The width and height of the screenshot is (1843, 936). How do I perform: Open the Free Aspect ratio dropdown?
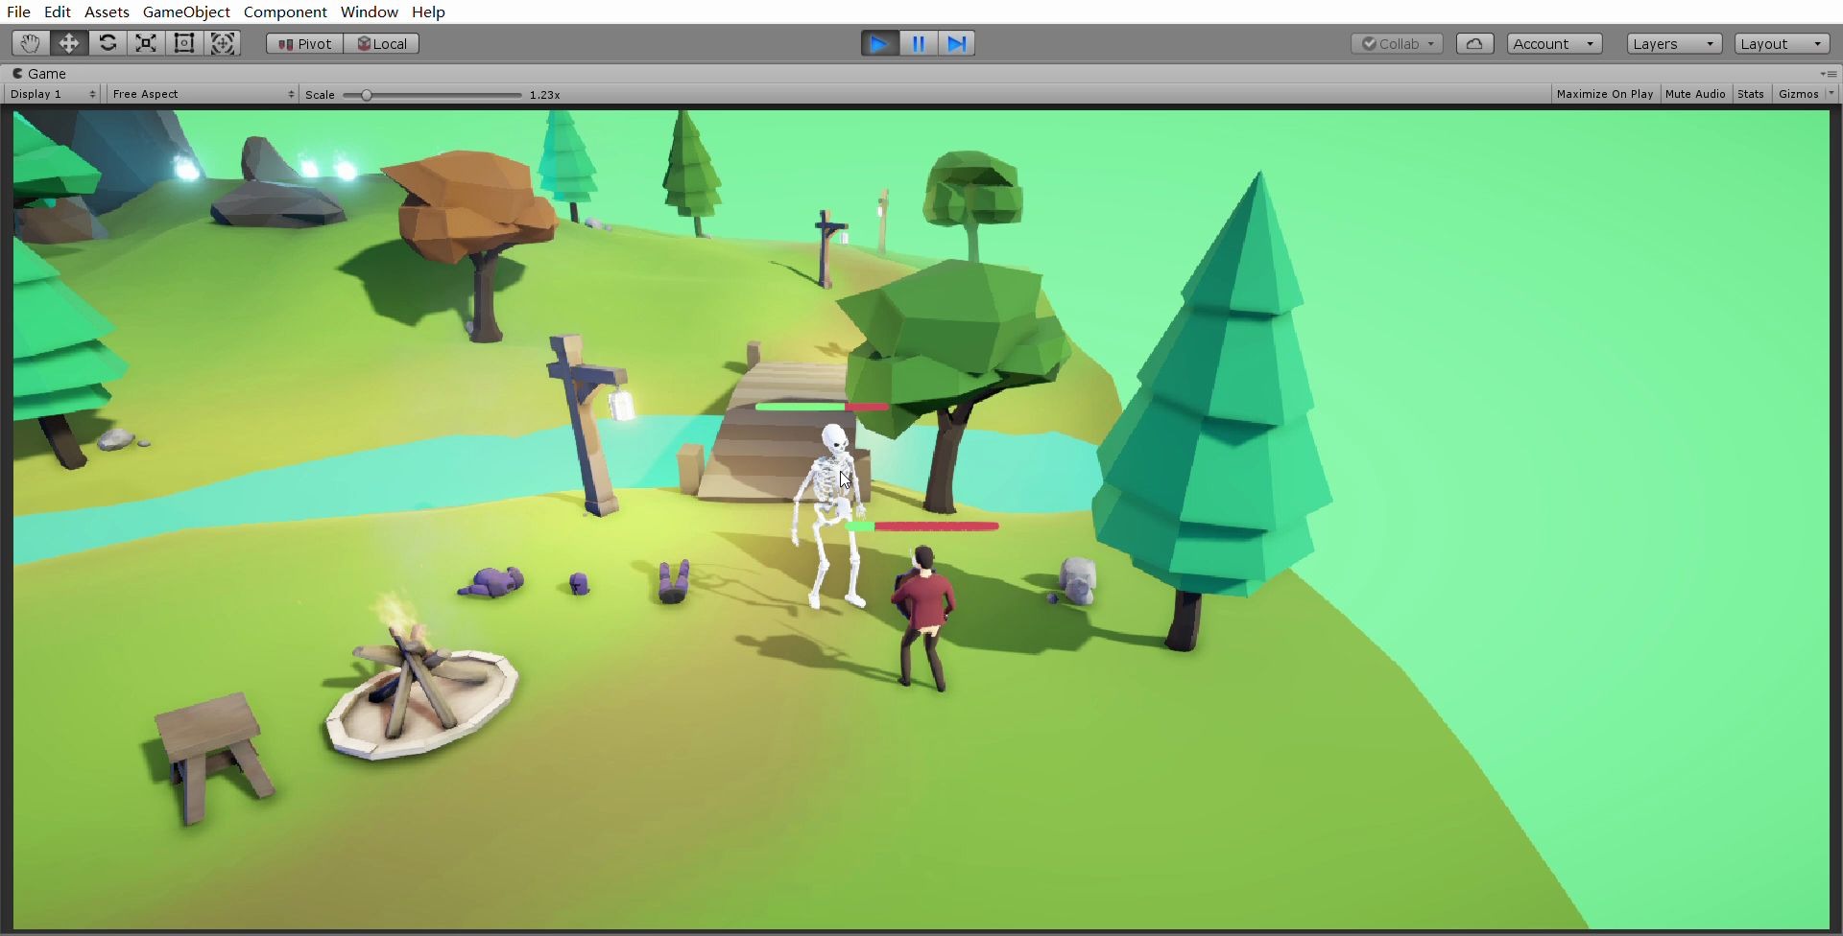(x=202, y=93)
